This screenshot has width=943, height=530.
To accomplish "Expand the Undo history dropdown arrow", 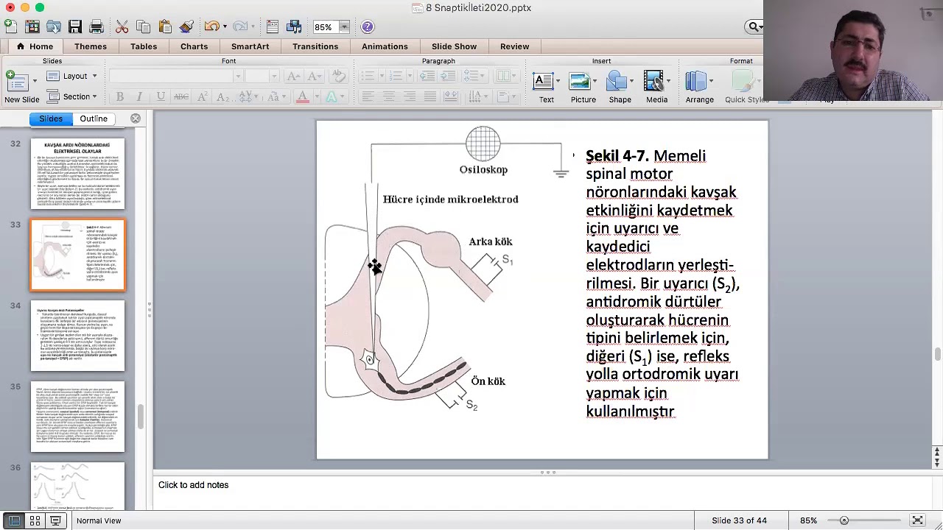I will [x=224, y=27].
